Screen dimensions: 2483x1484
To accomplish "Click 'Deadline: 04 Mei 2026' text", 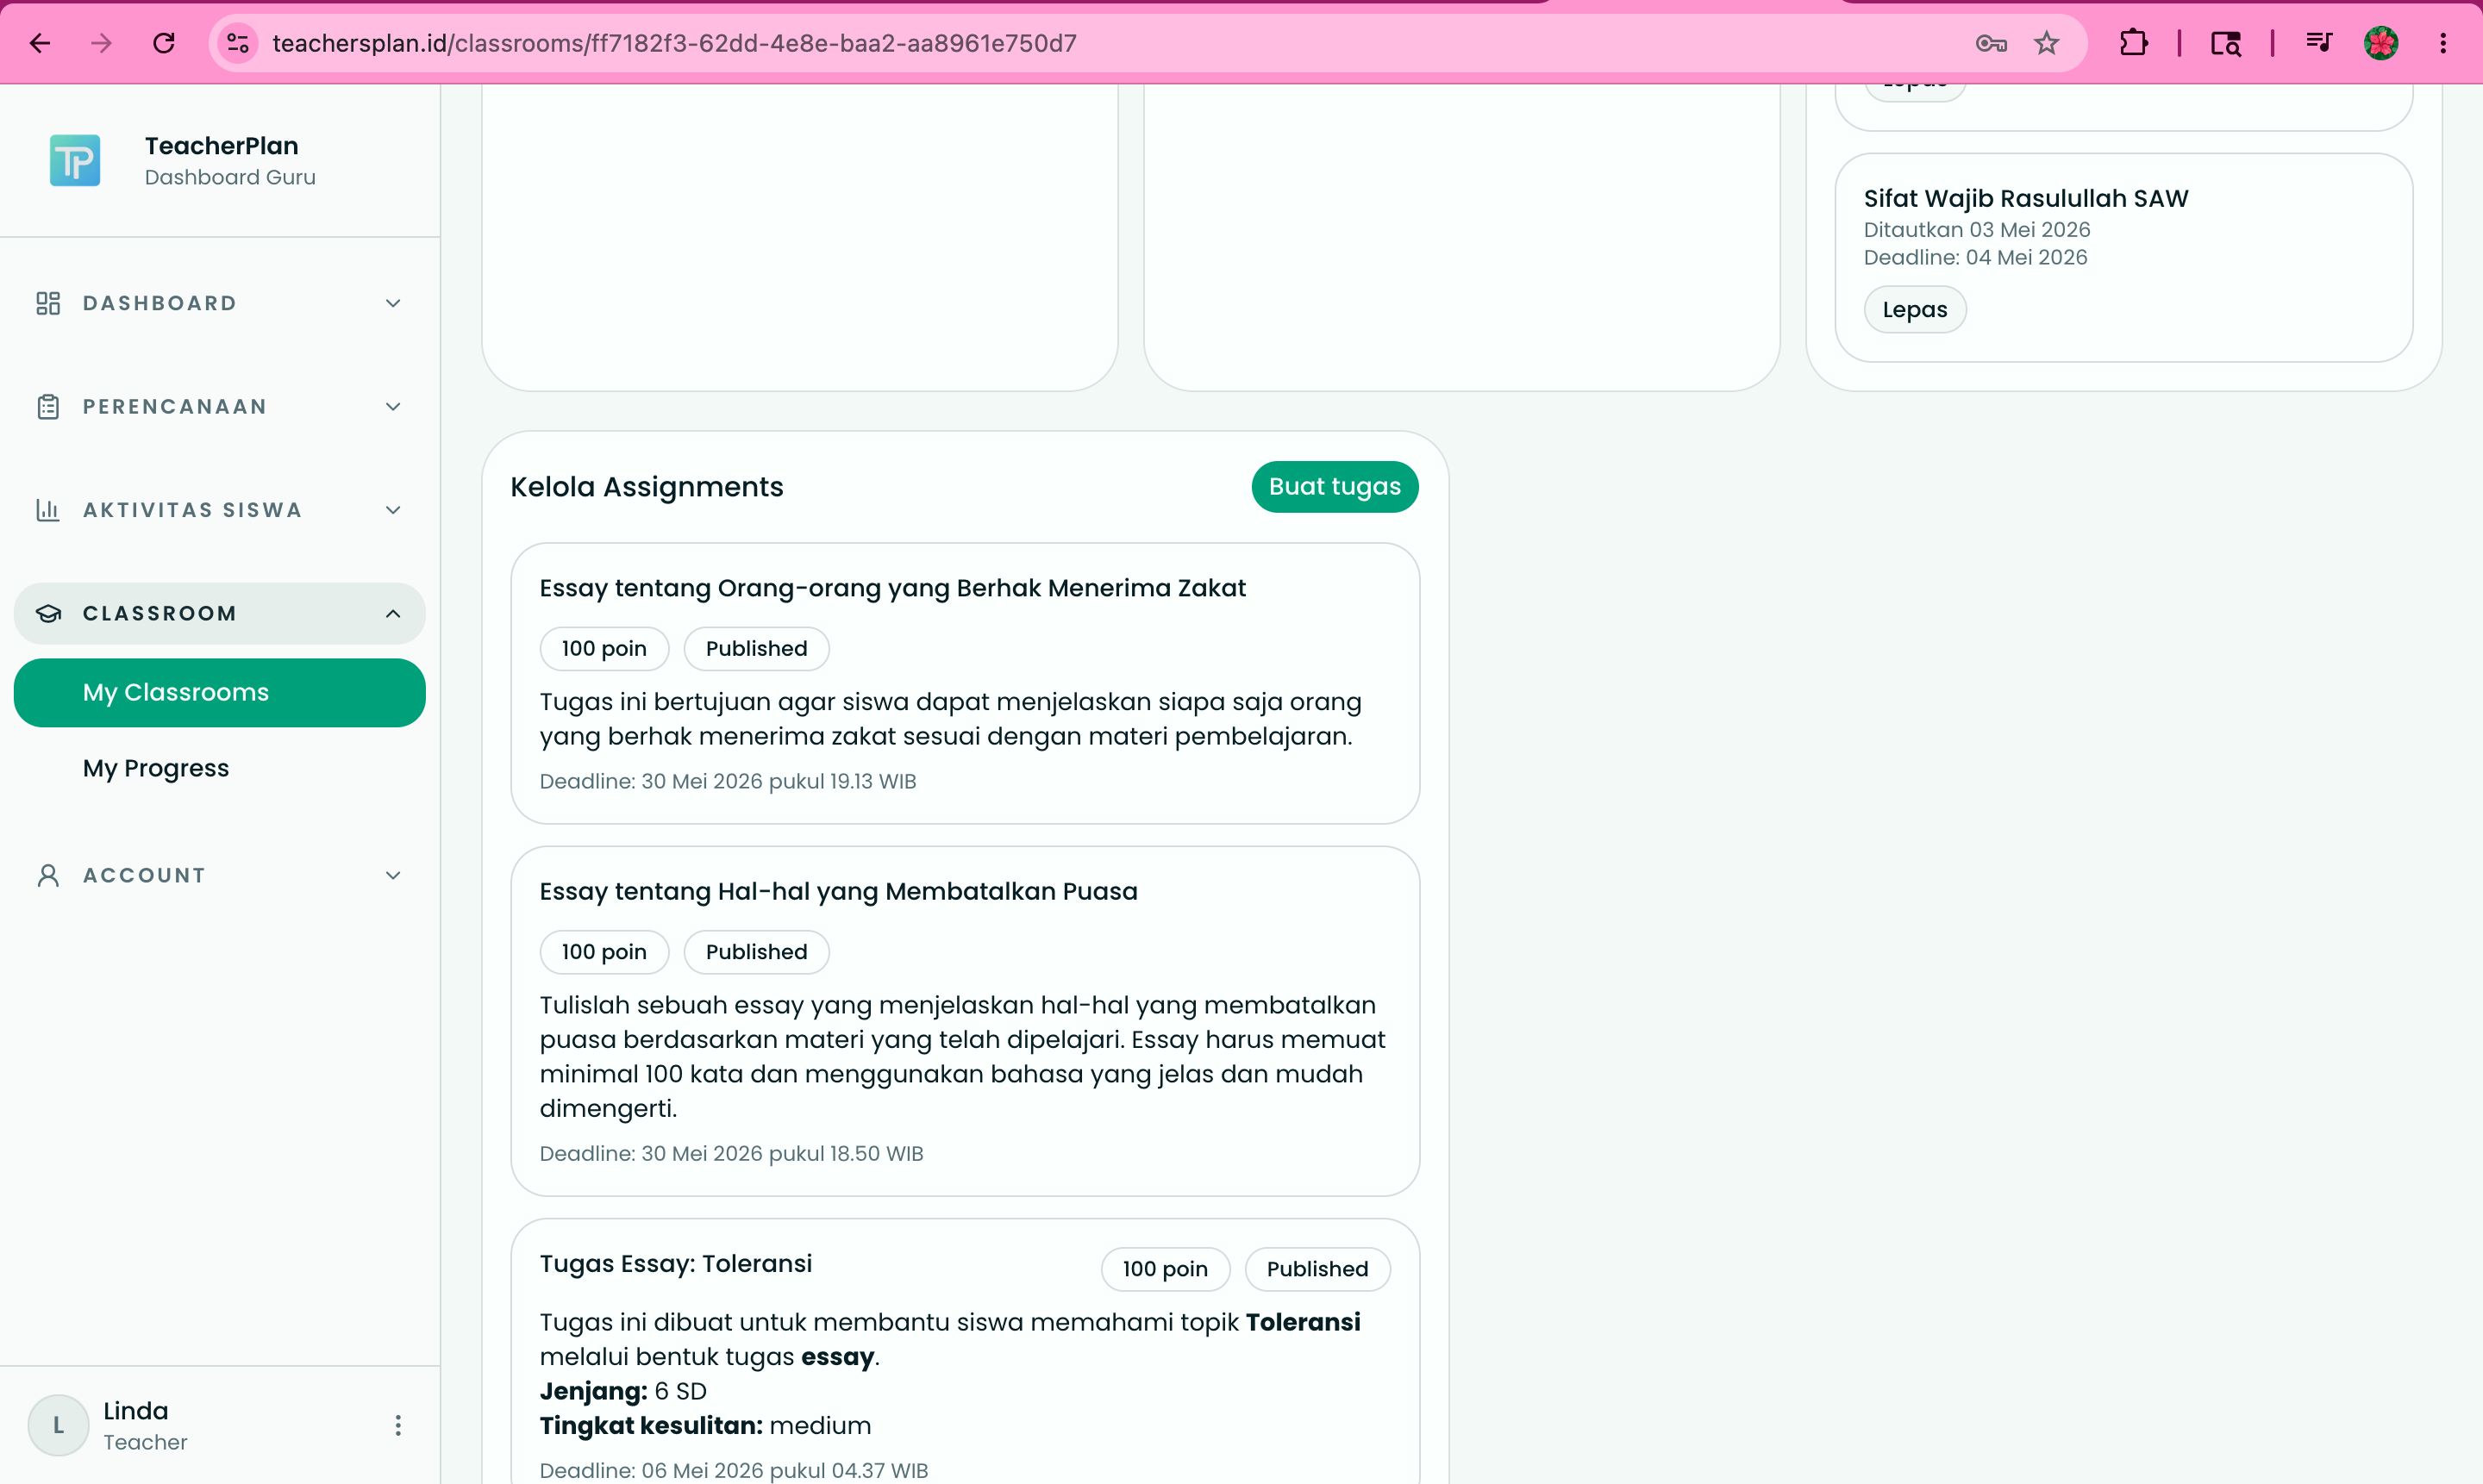I will click(x=1975, y=257).
